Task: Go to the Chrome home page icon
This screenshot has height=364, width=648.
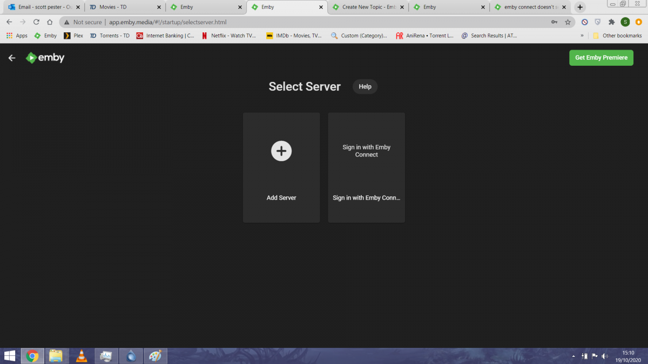Action: 50,22
